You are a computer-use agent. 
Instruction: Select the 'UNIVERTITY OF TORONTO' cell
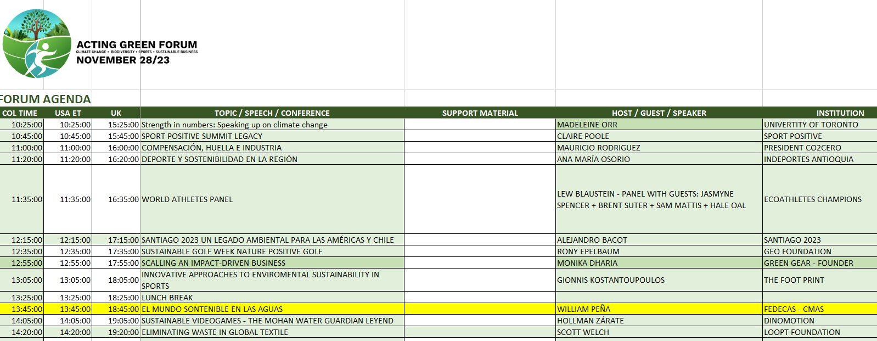pyautogui.click(x=820, y=125)
